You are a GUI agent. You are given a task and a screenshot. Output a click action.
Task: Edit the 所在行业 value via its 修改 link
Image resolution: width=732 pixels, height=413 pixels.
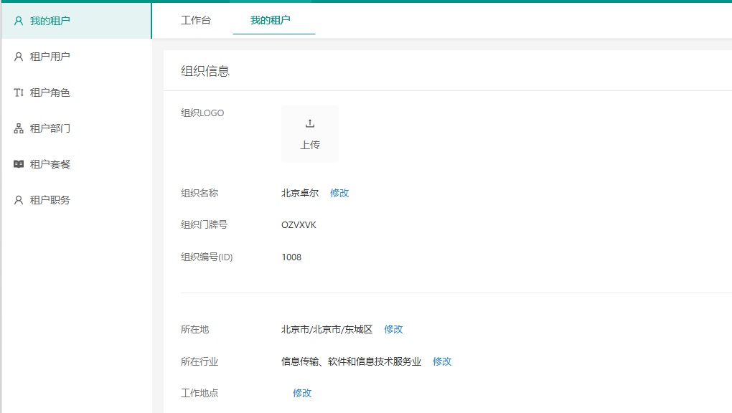[442, 361]
